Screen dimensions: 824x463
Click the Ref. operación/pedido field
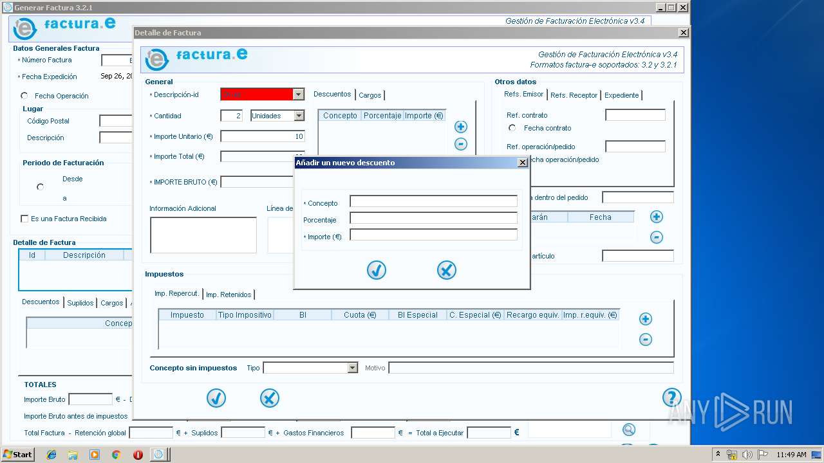635,147
